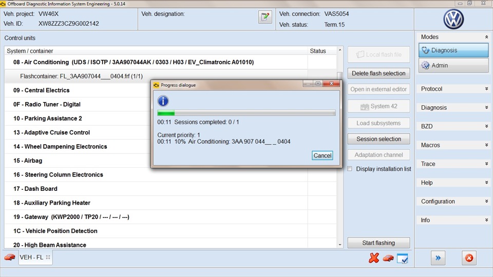Click Session selection button

point(378,139)
